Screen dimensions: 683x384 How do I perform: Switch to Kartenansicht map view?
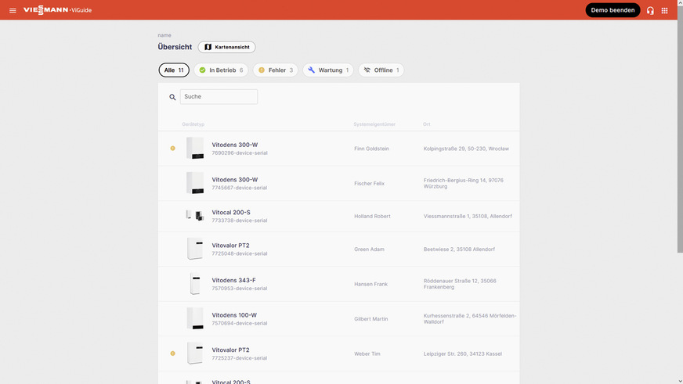(226, 48)
